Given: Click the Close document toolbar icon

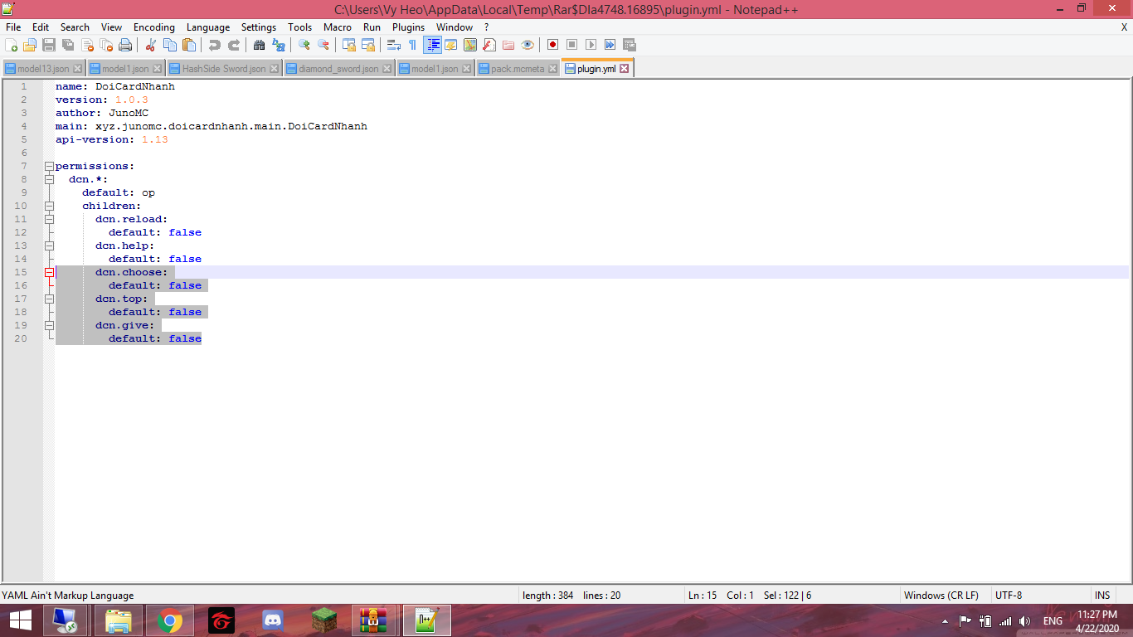Looking at the screenshot, I should 87,45.
